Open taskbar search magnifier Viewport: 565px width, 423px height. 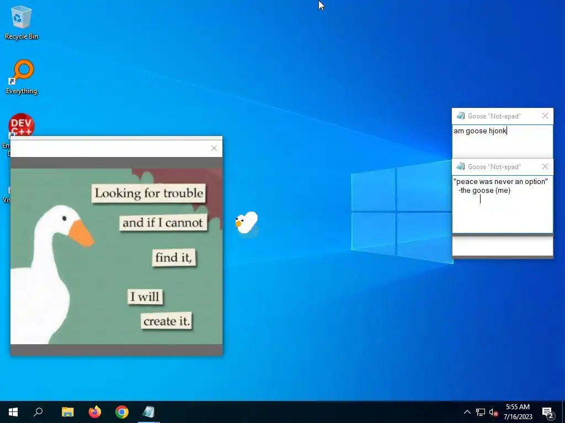click(38, 412)
